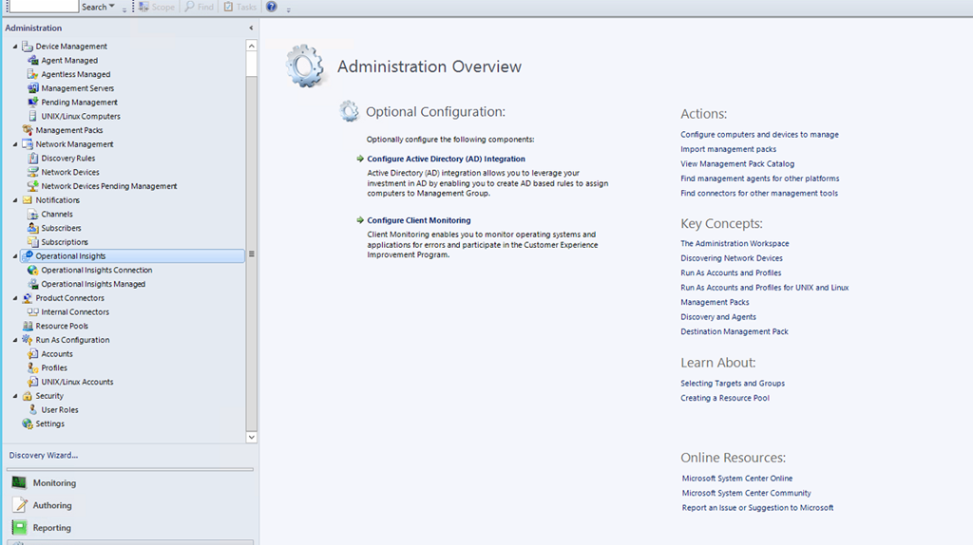Viewport: 973px width, 545px height.
Task: Click the Import management packs link
Action: [728, 149]
